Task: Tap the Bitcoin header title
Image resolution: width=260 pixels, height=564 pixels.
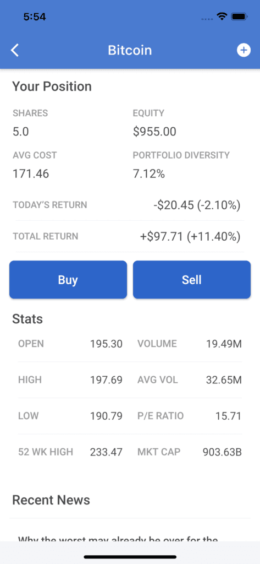Action: [x=130, y=50]
